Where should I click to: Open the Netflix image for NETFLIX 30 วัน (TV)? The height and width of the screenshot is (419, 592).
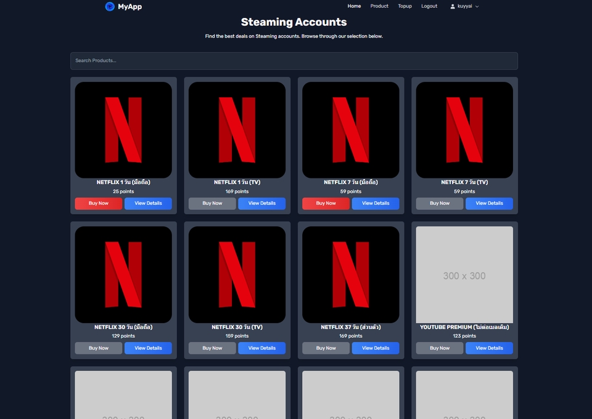[x=237, y=274]
